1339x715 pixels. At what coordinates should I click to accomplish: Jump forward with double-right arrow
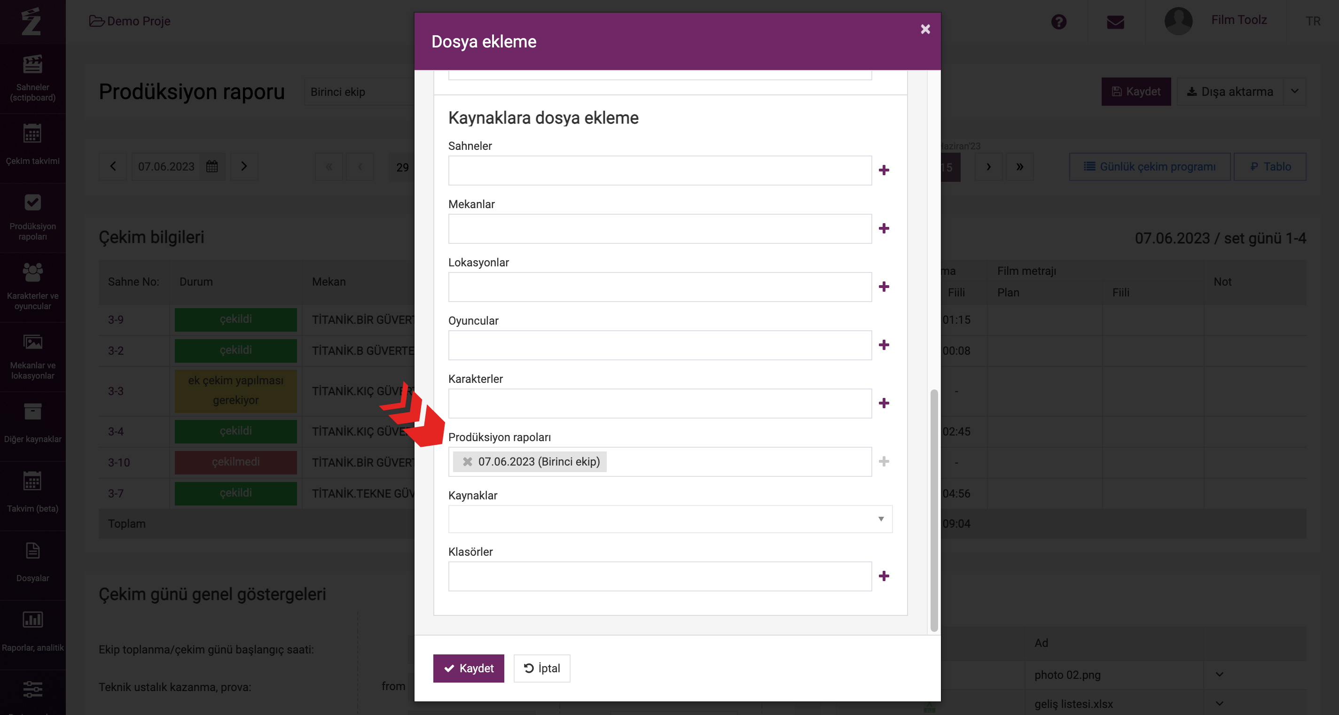(x=1019, y=167)
